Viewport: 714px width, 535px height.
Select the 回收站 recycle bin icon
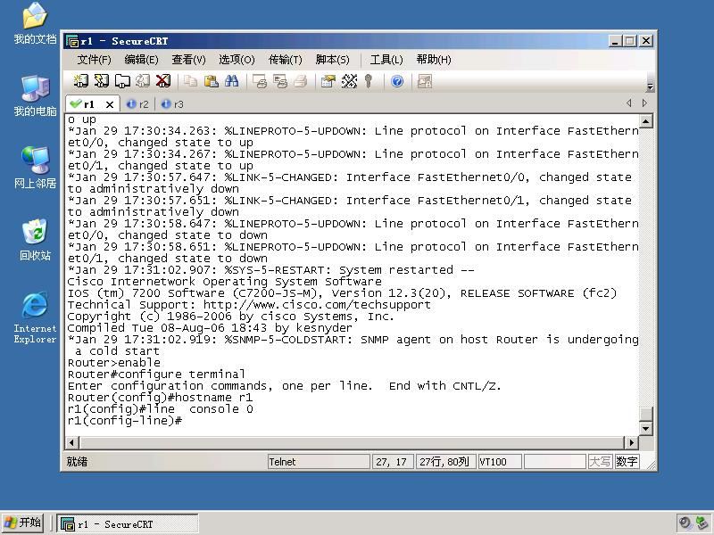[35, 240]
